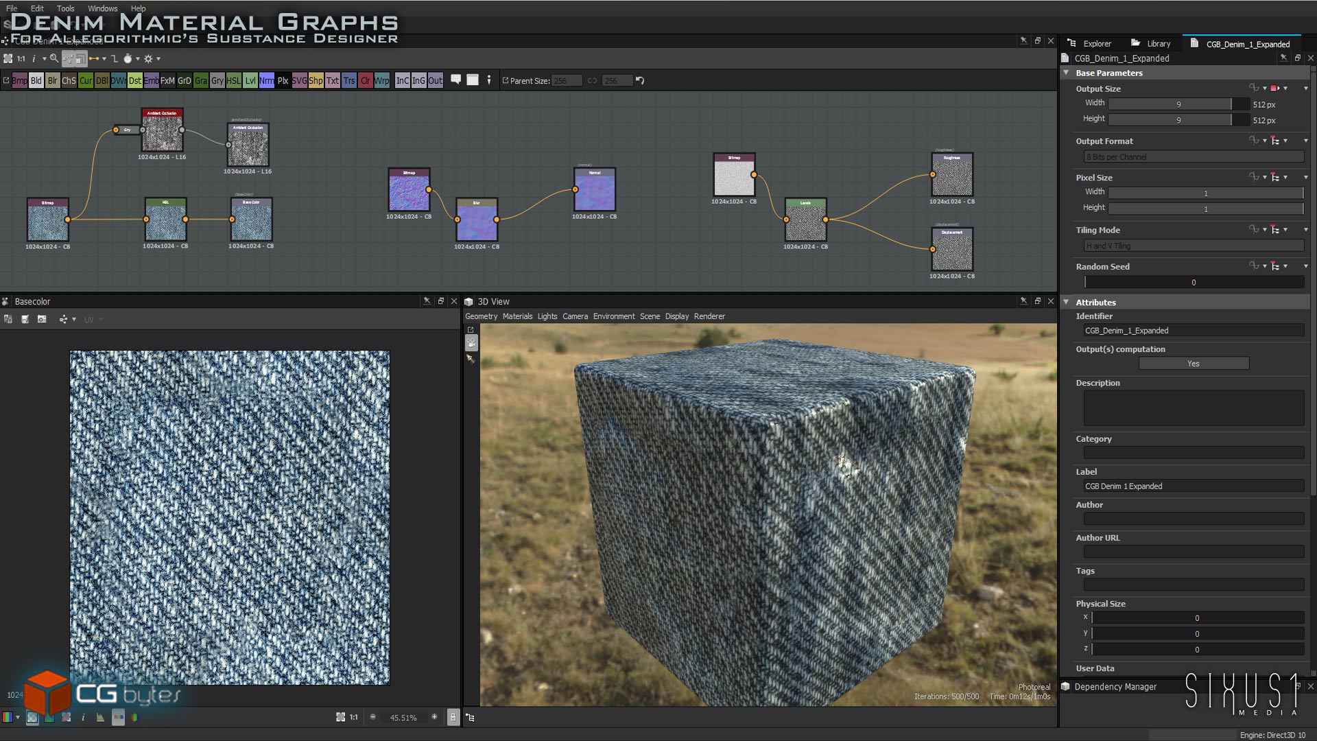Add a Shape node from the Shp button
This screenshot has height=741, width=1317.
pos(316,81)
